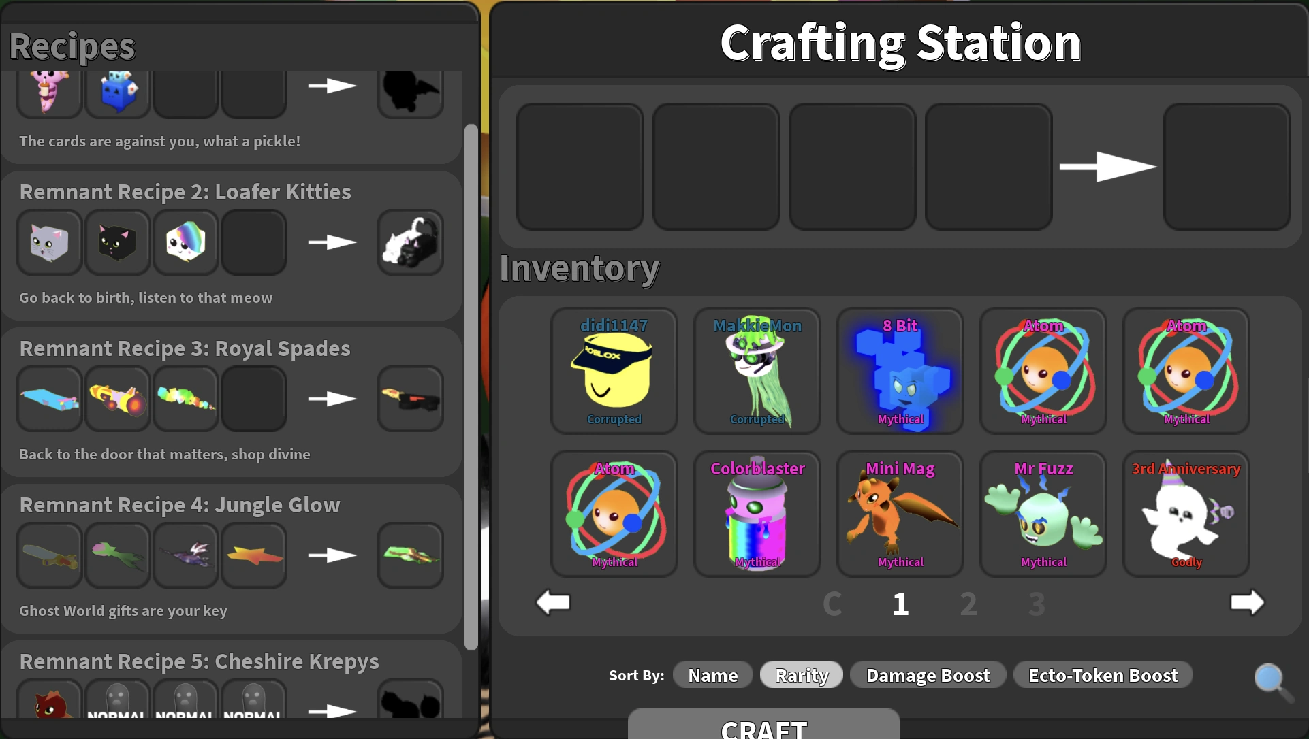
Task: Select the 8 Bit Mythical pet
Action: [900, 371]
